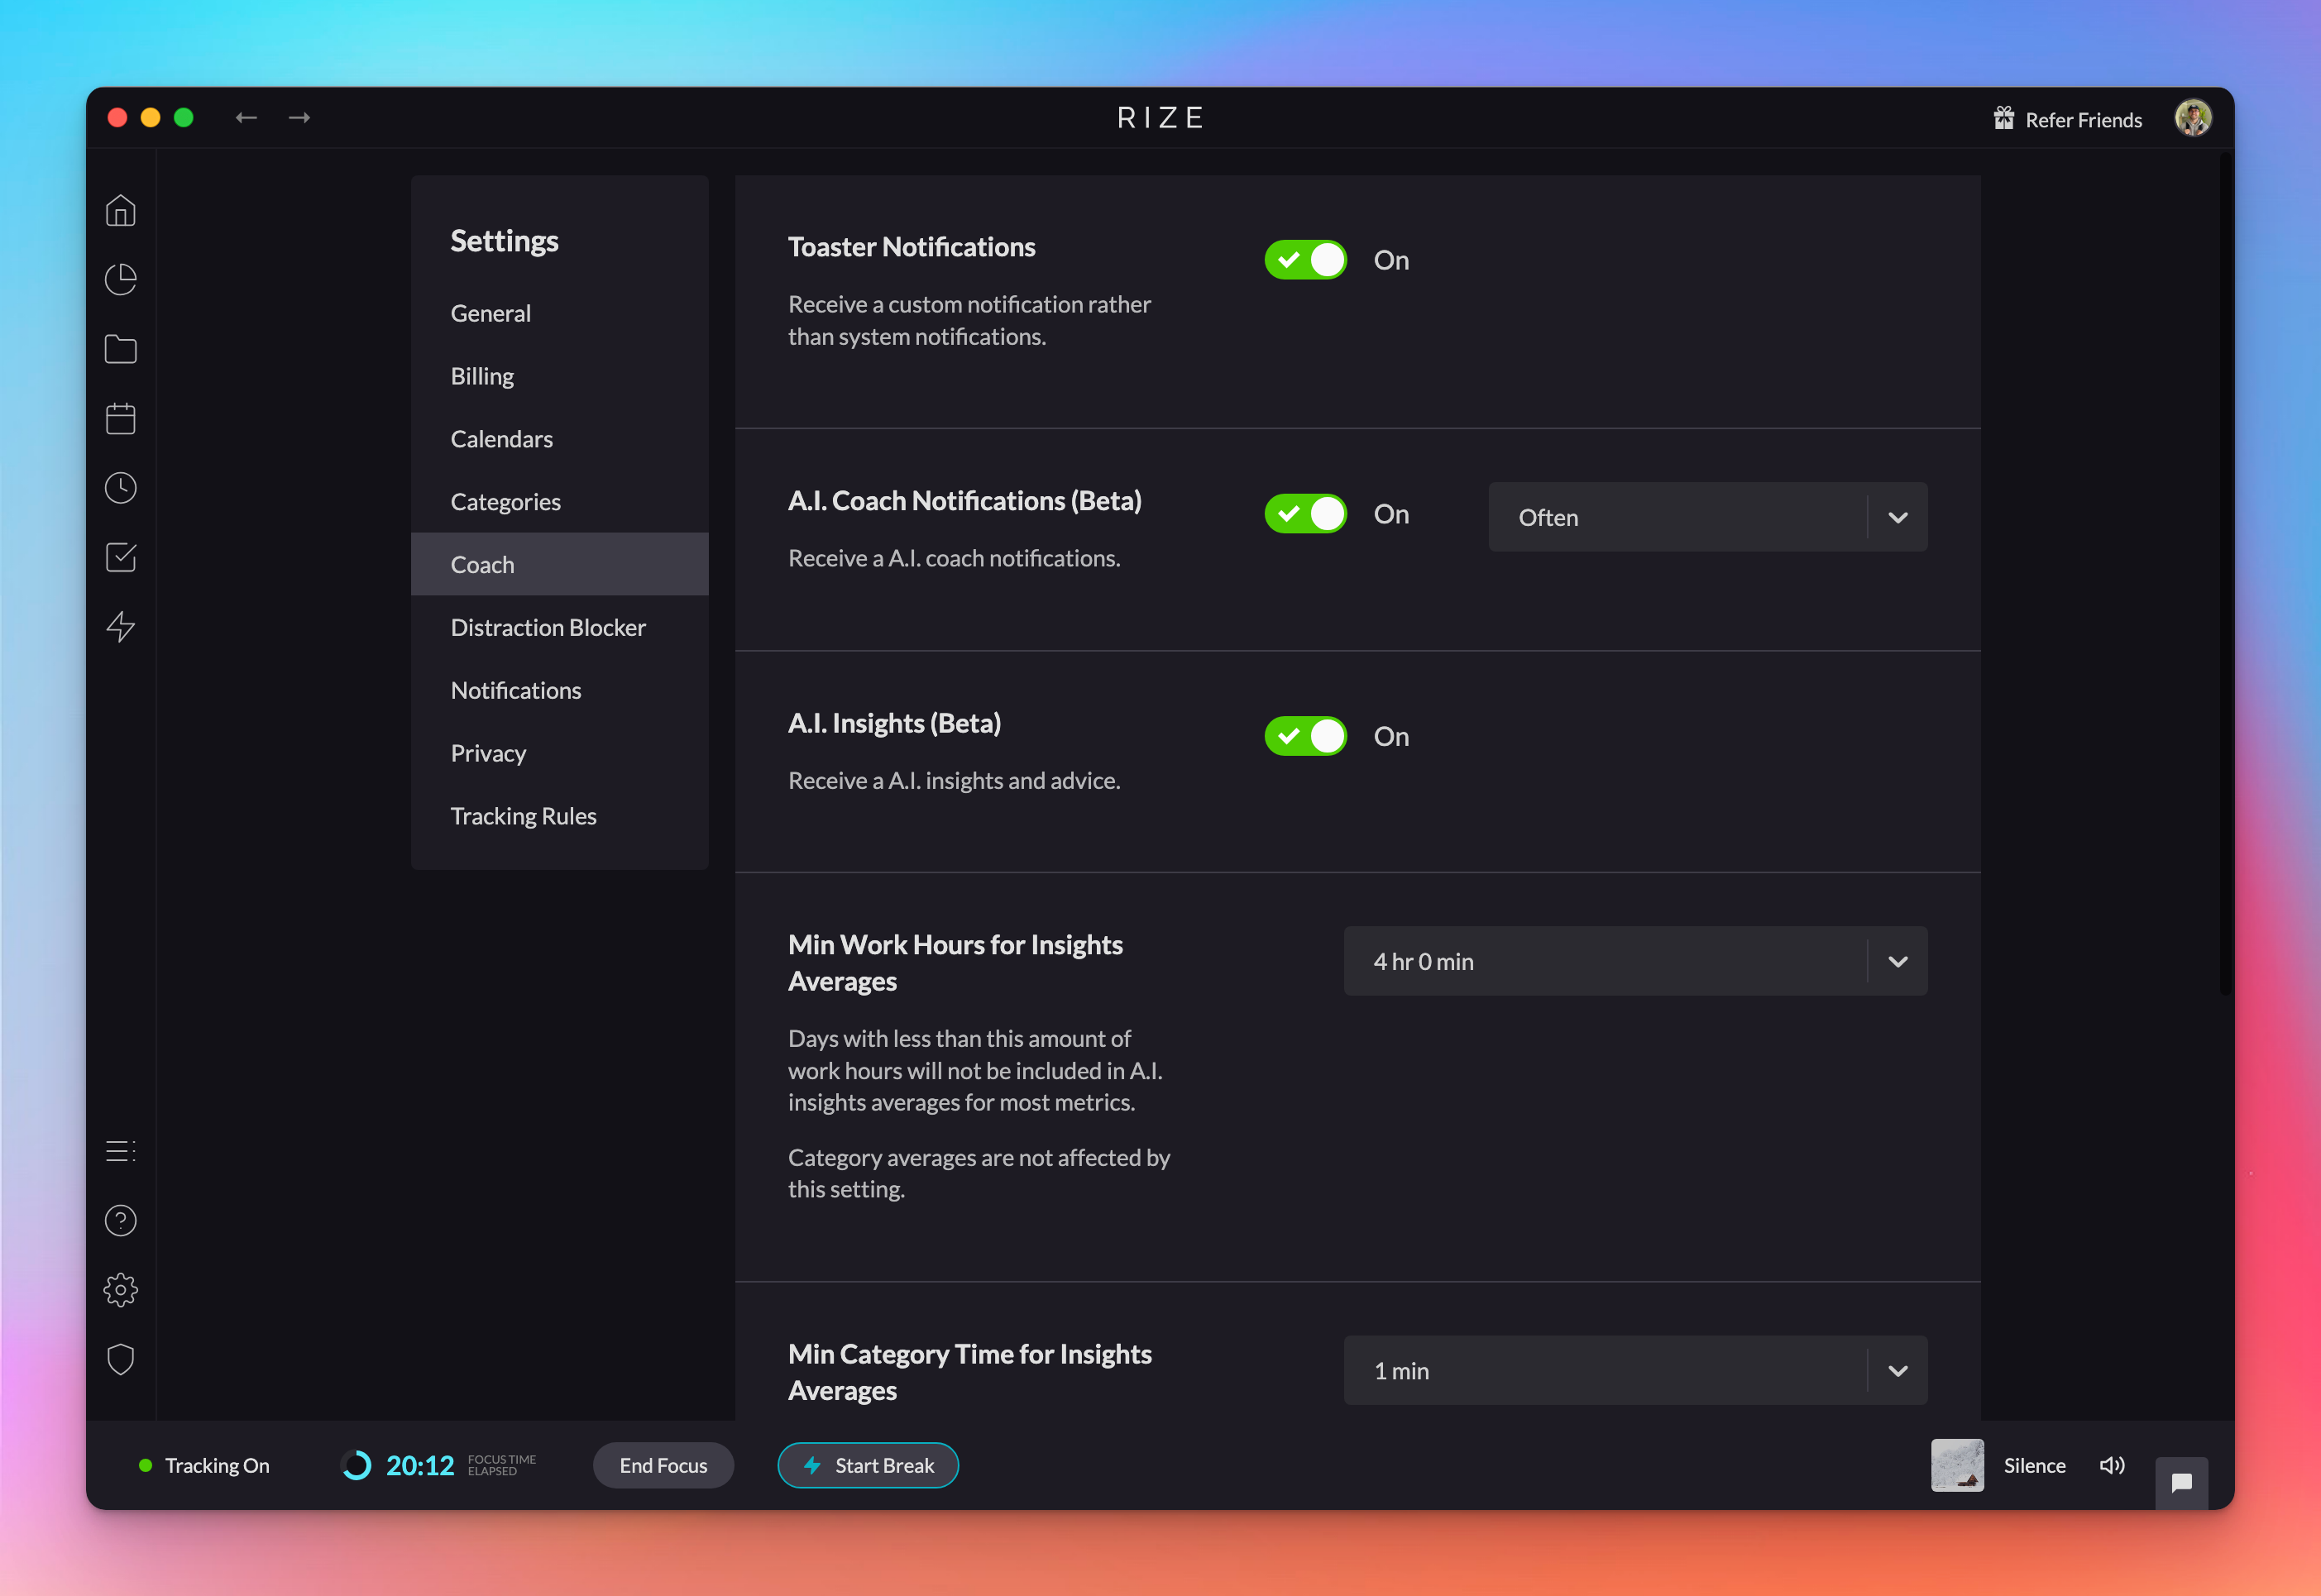Click the 20:12 focus time readout
The height and width of the screenshot is (1596, 2321).
[x=420, y=1466]
